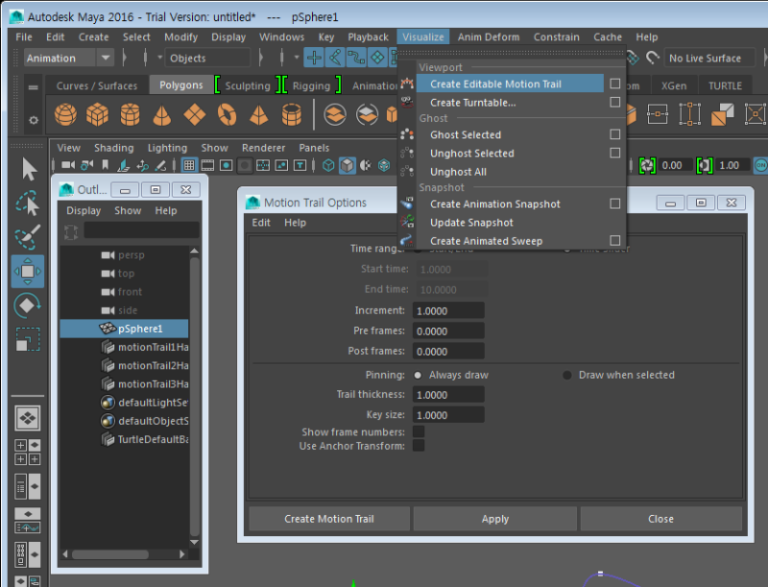This screenshot has width=768, height=587.
Task: Click the Trail thickness input field
Action: pyautogui.click(x=448, y=395)
